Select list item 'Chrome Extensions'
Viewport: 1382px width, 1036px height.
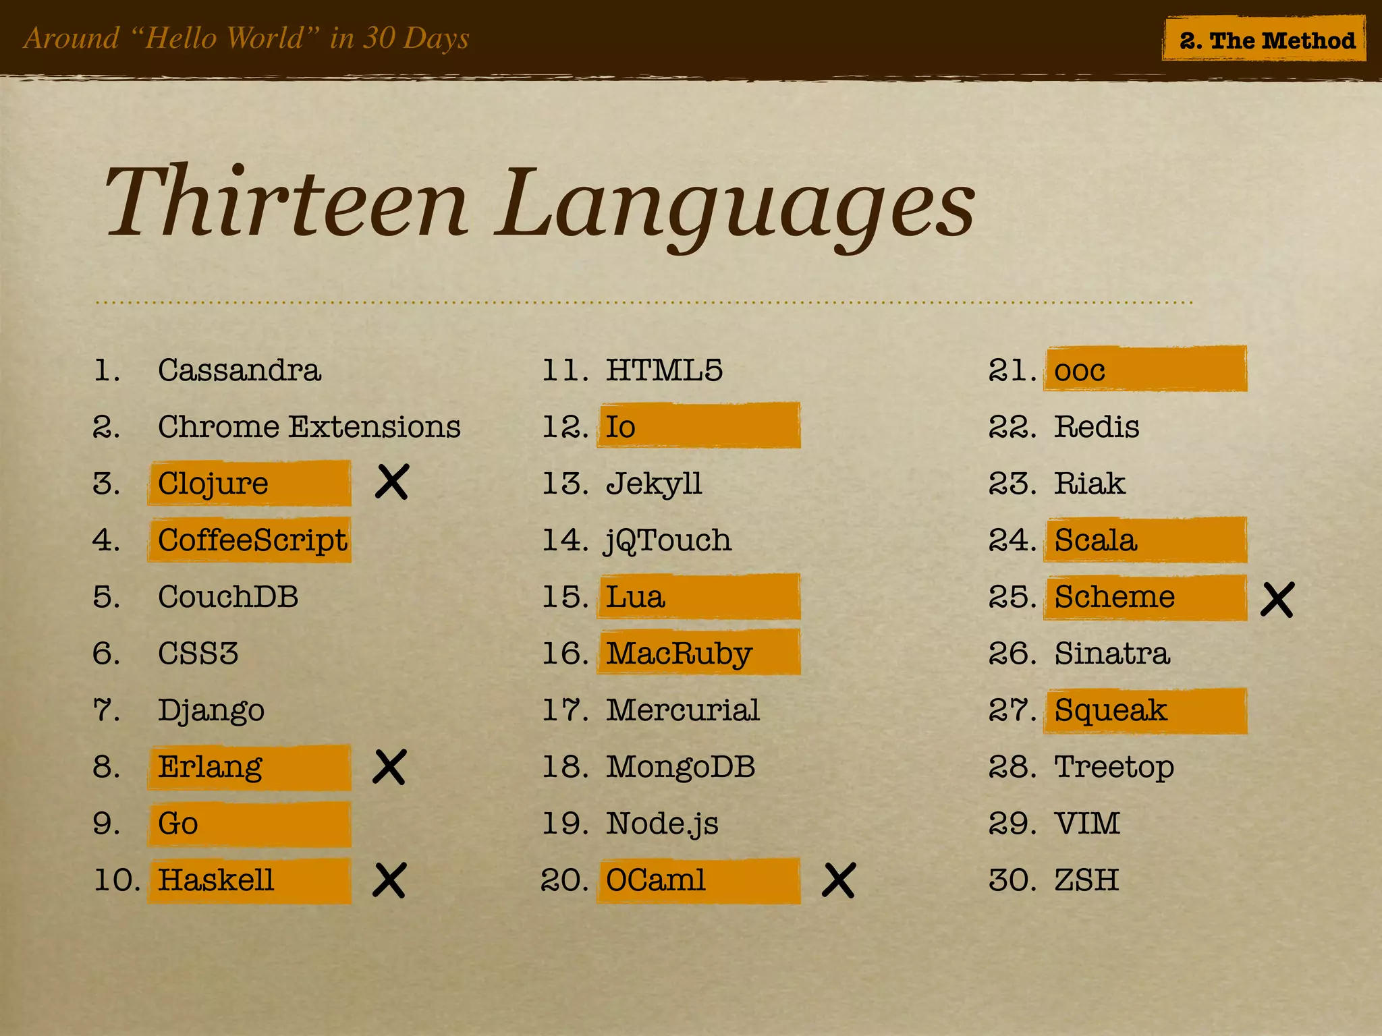(309, 426)
